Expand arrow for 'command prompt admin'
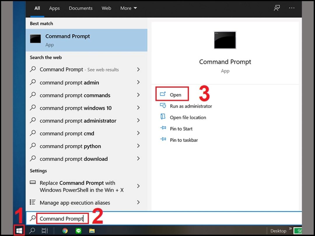The width and height of the screenshot is (315, 236). pos(138,82)
